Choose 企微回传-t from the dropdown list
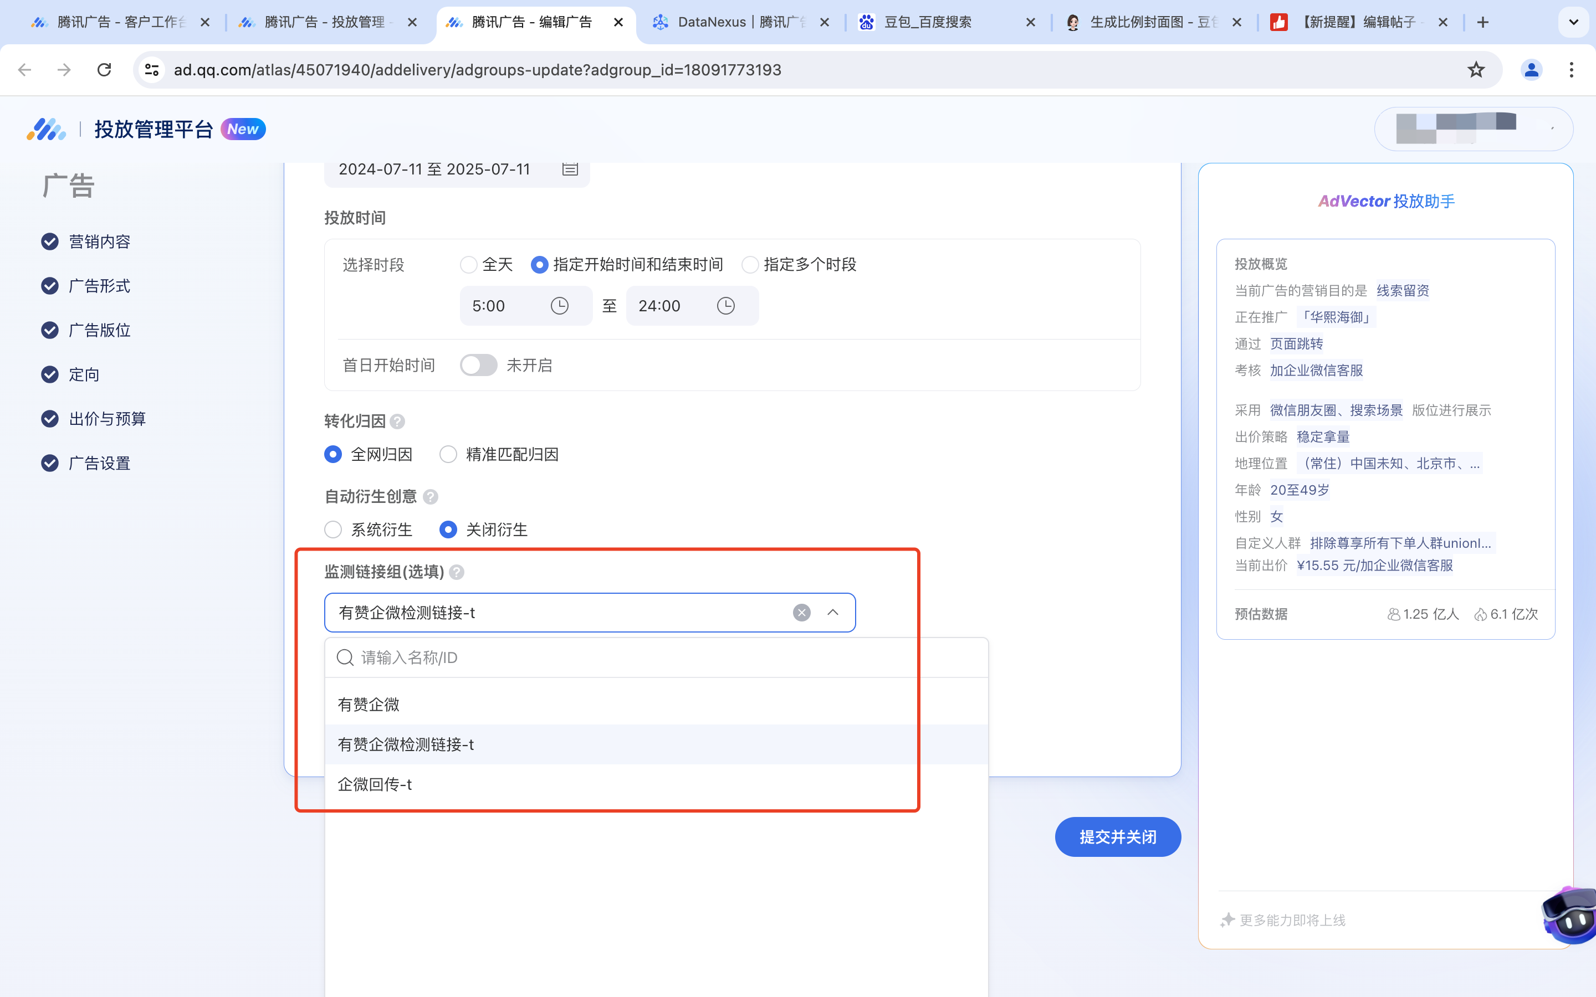The width and height of the screenshot is (1596, 997). [656, 784]
